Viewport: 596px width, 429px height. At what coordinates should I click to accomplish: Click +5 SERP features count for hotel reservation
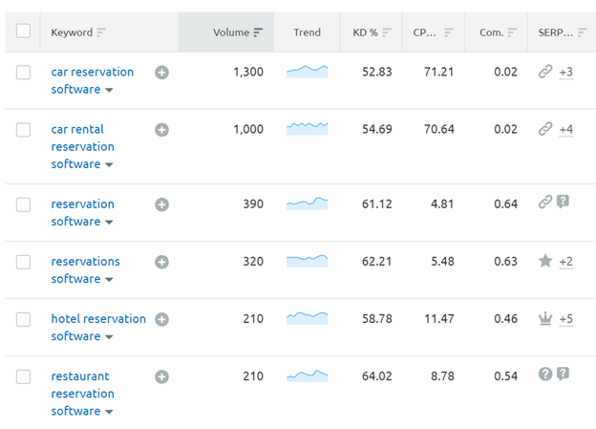565,319
